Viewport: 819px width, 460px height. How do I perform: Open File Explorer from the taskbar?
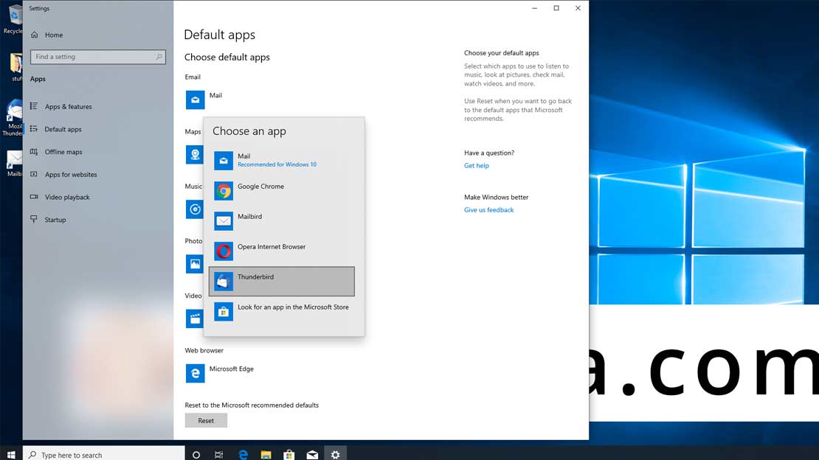pyautogui.click(x=266, y=454)
